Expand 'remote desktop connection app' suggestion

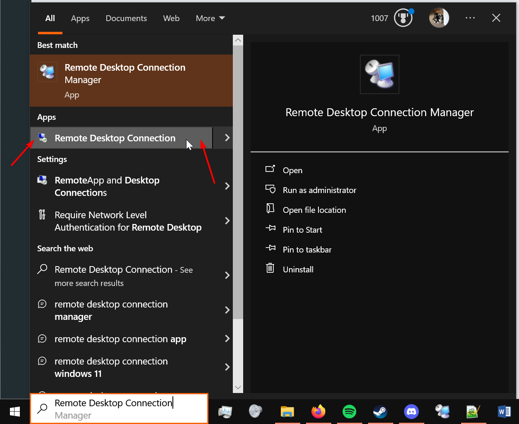(227, 338)
